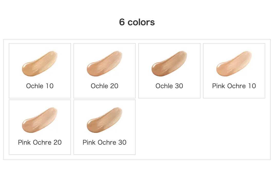
Task: Click the 6 colors heading
Action: point(137,22)
